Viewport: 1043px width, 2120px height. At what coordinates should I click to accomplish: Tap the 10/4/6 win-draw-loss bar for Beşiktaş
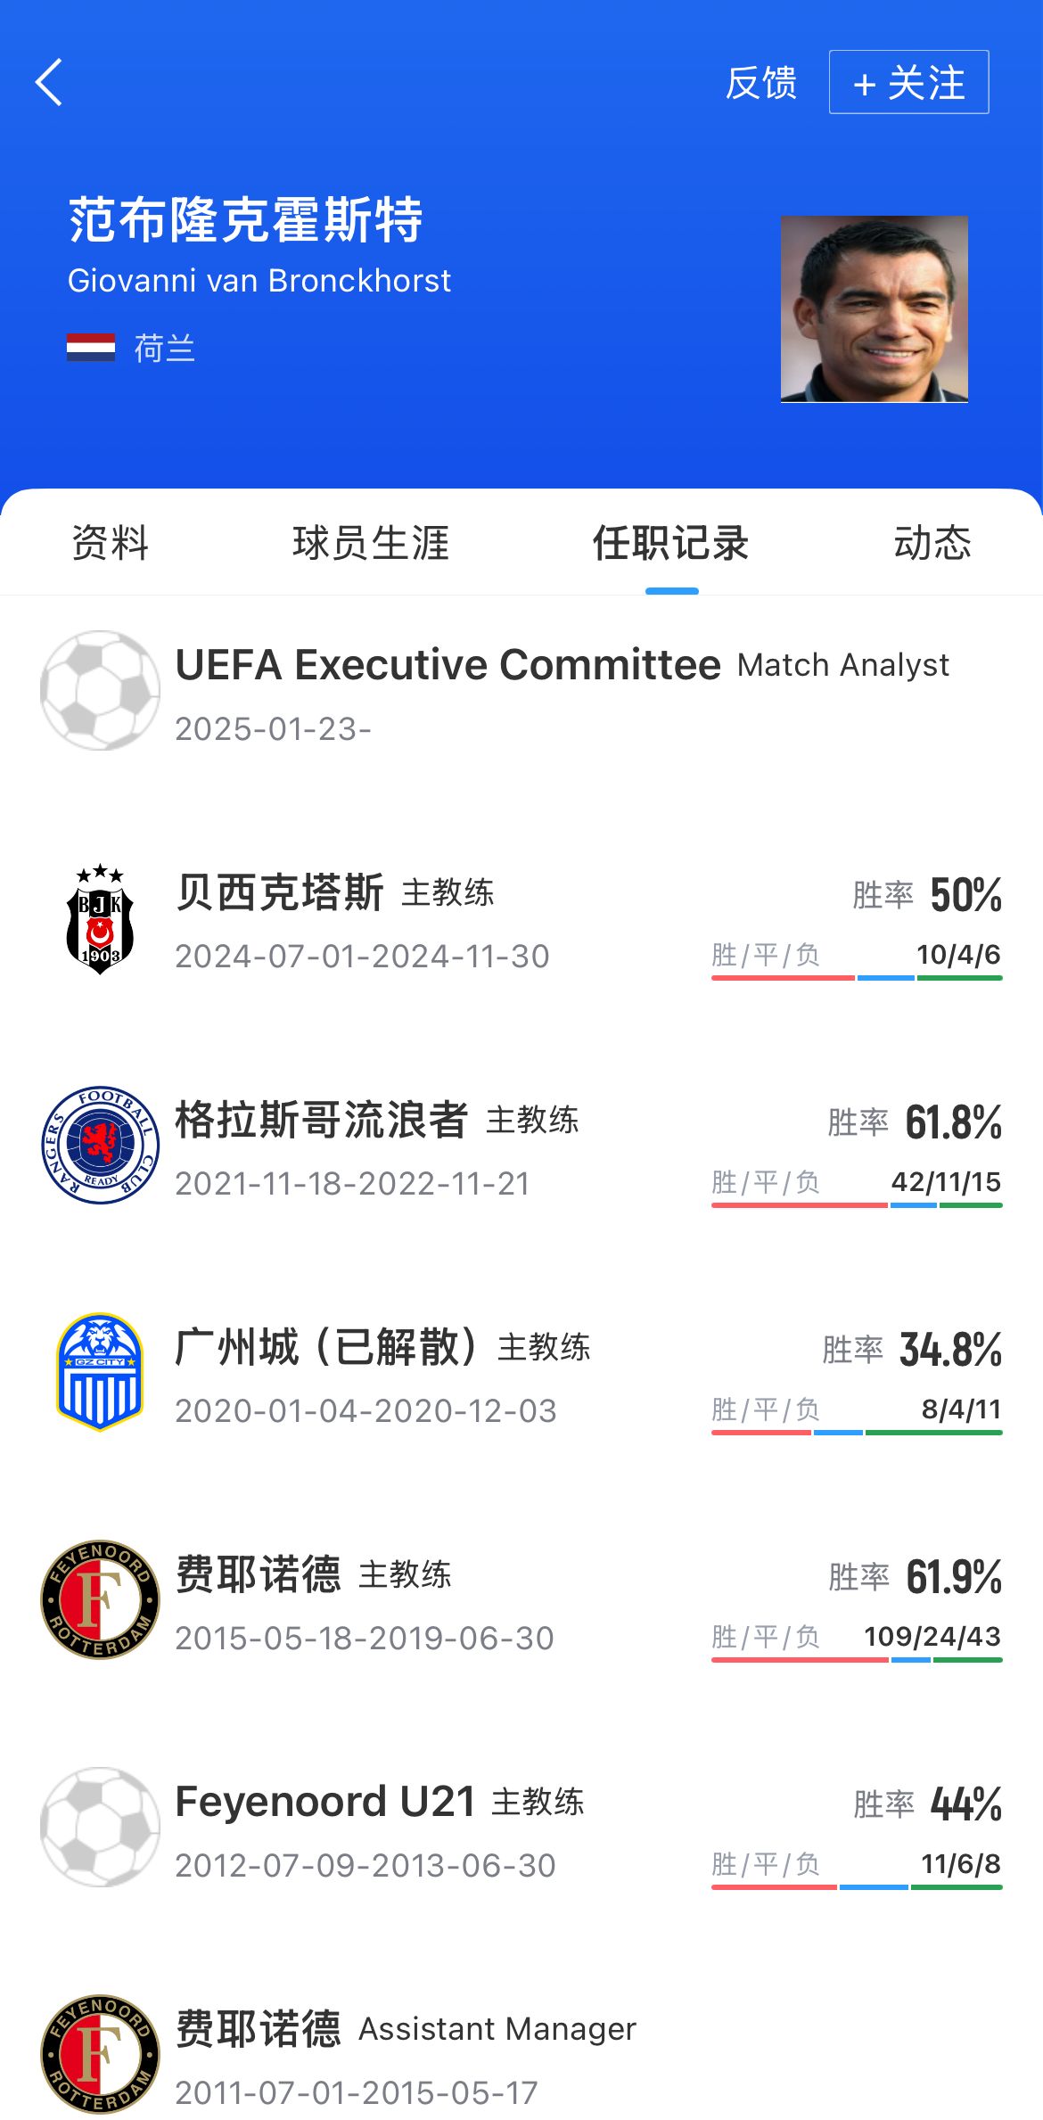click(x=857, y=977)
